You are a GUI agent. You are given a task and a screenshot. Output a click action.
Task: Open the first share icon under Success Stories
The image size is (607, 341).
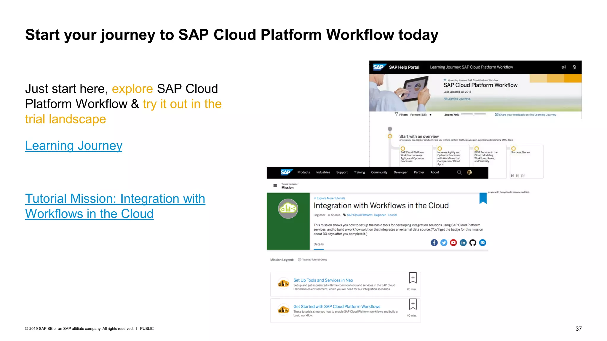513,176
